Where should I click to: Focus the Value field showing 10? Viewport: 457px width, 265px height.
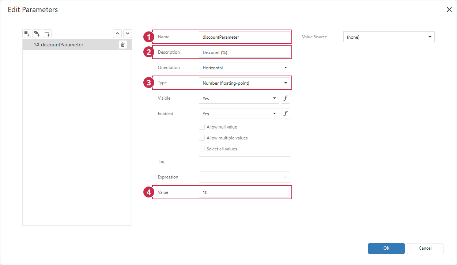pos(245,192)
